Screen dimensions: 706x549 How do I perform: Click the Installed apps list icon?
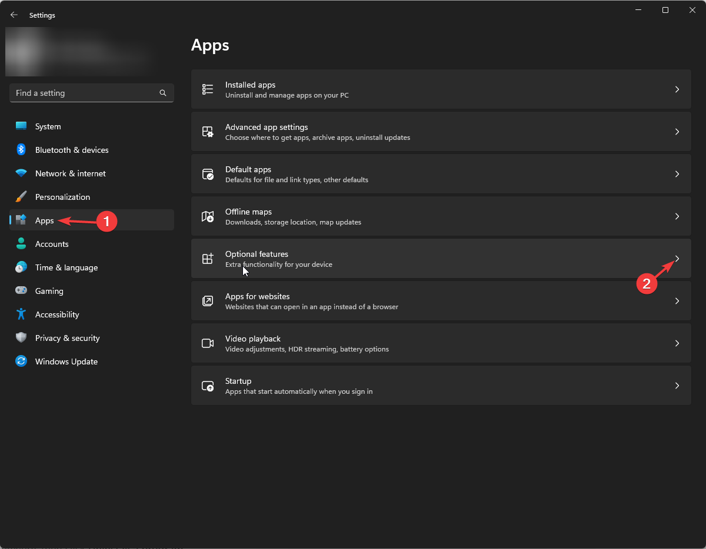coord(208,89)
